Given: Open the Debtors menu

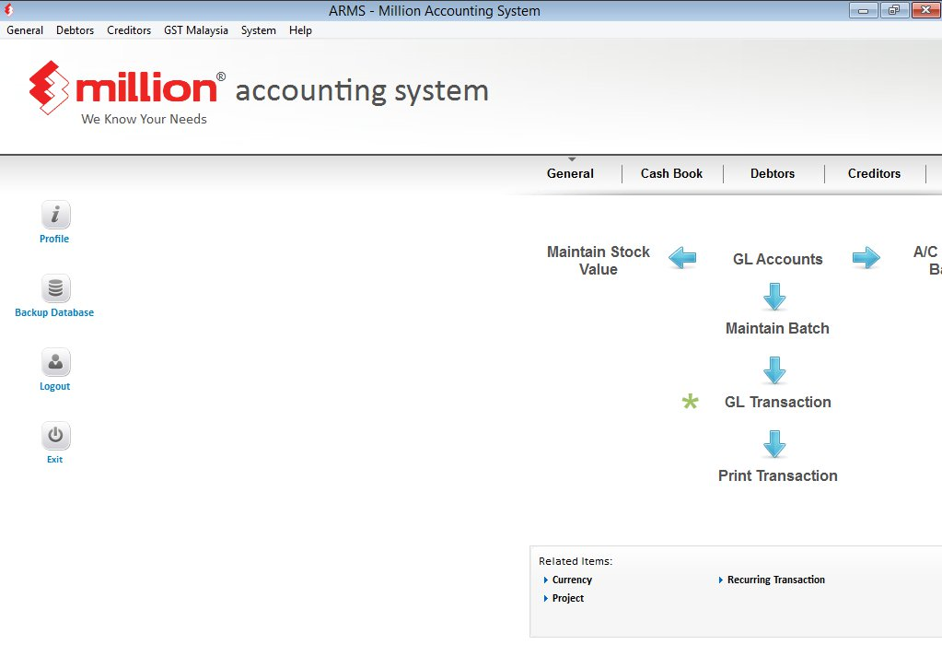Looking at the screenshot, I should tap(76, 30).
